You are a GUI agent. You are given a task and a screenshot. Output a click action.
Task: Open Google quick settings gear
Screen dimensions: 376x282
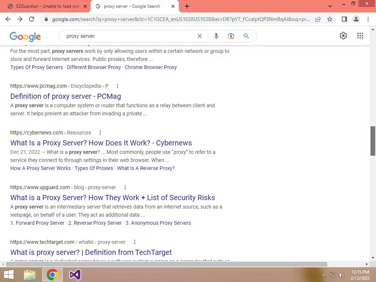coord(343,36)
